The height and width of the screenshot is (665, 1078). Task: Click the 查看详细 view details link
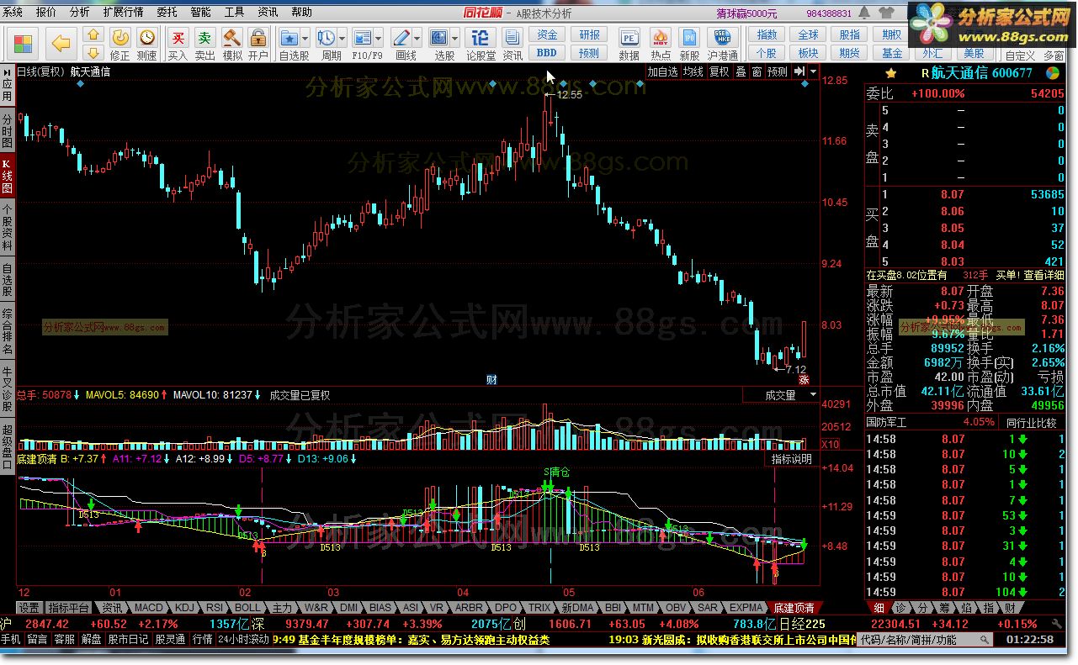1043,275
